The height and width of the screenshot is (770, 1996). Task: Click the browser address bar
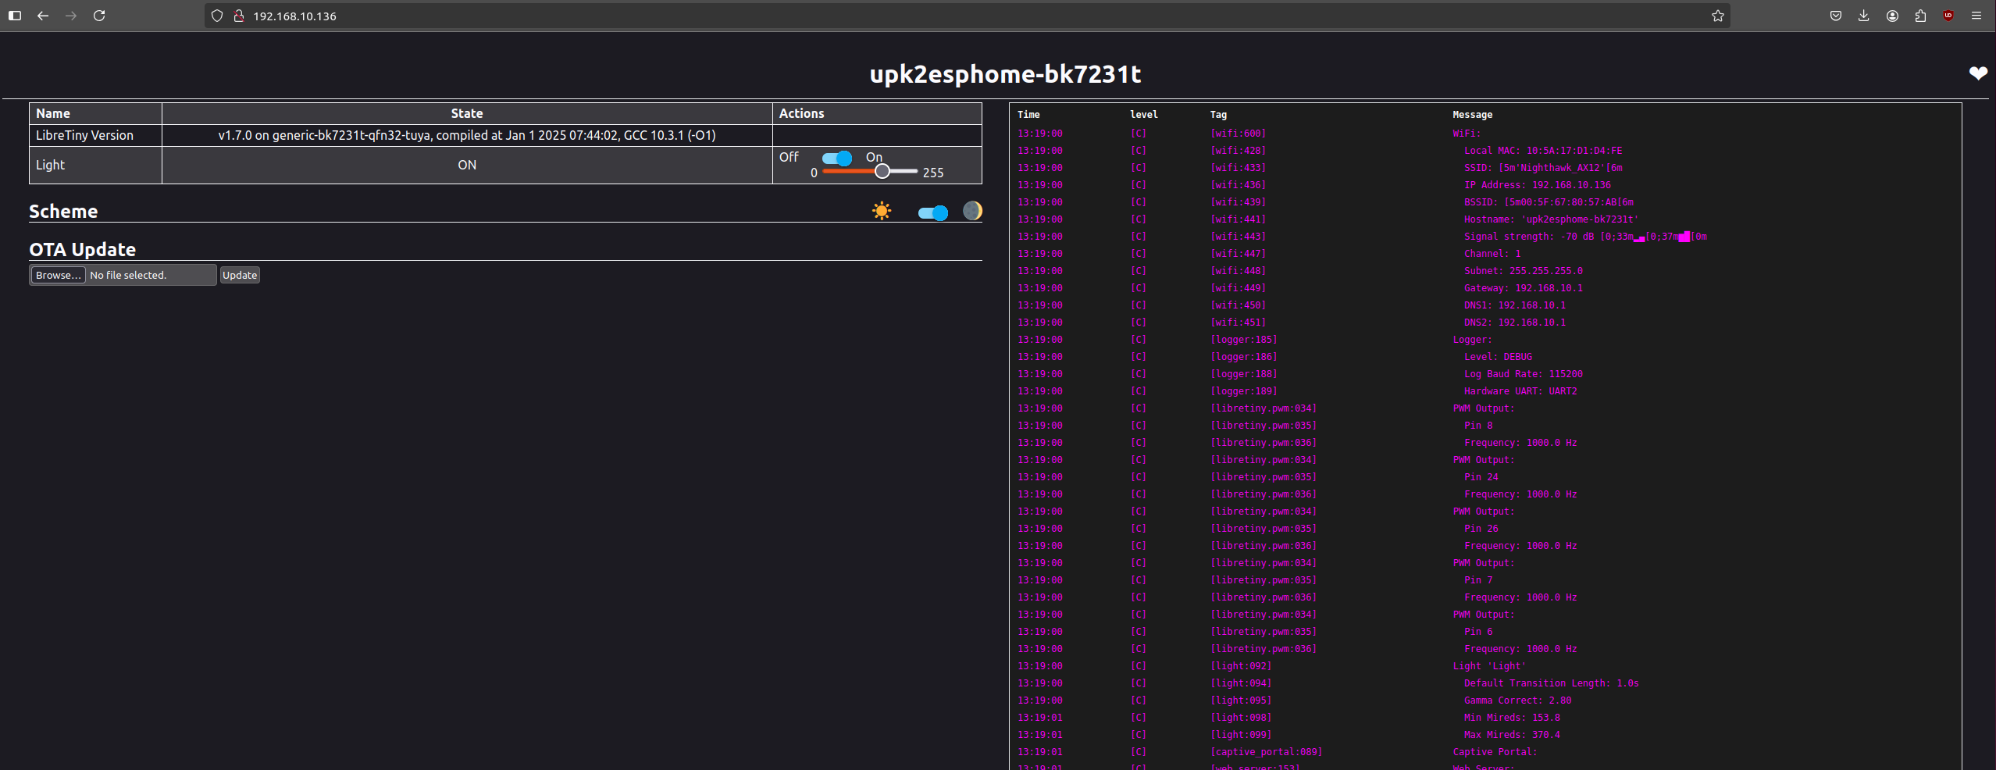point(547,16)
